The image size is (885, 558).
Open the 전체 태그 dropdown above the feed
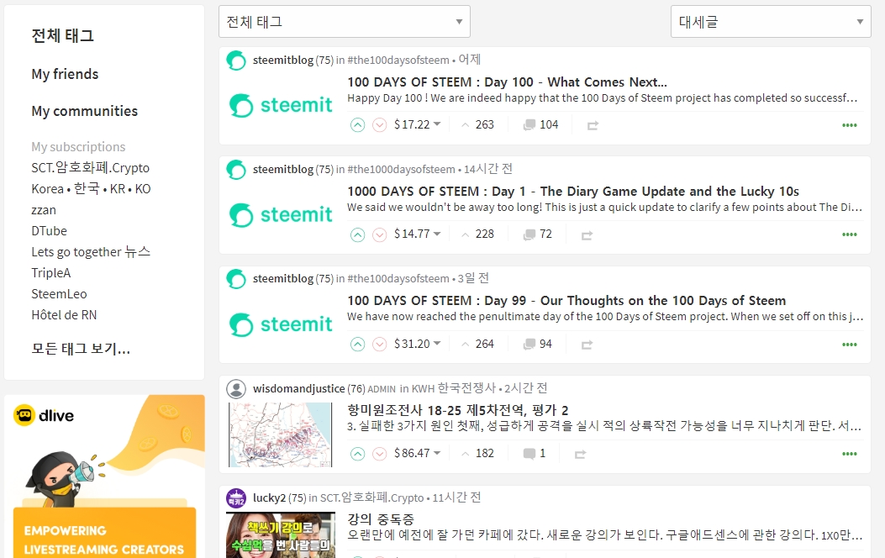344,22
